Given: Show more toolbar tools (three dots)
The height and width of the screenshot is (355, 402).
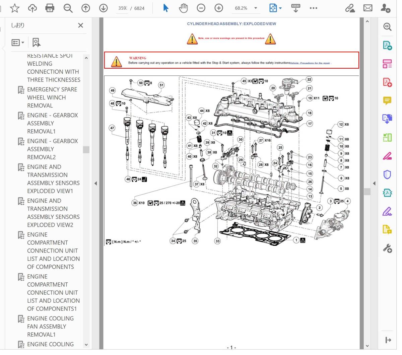Looking at the screenshot, I should pyautogui.click(x=314, y=8).
